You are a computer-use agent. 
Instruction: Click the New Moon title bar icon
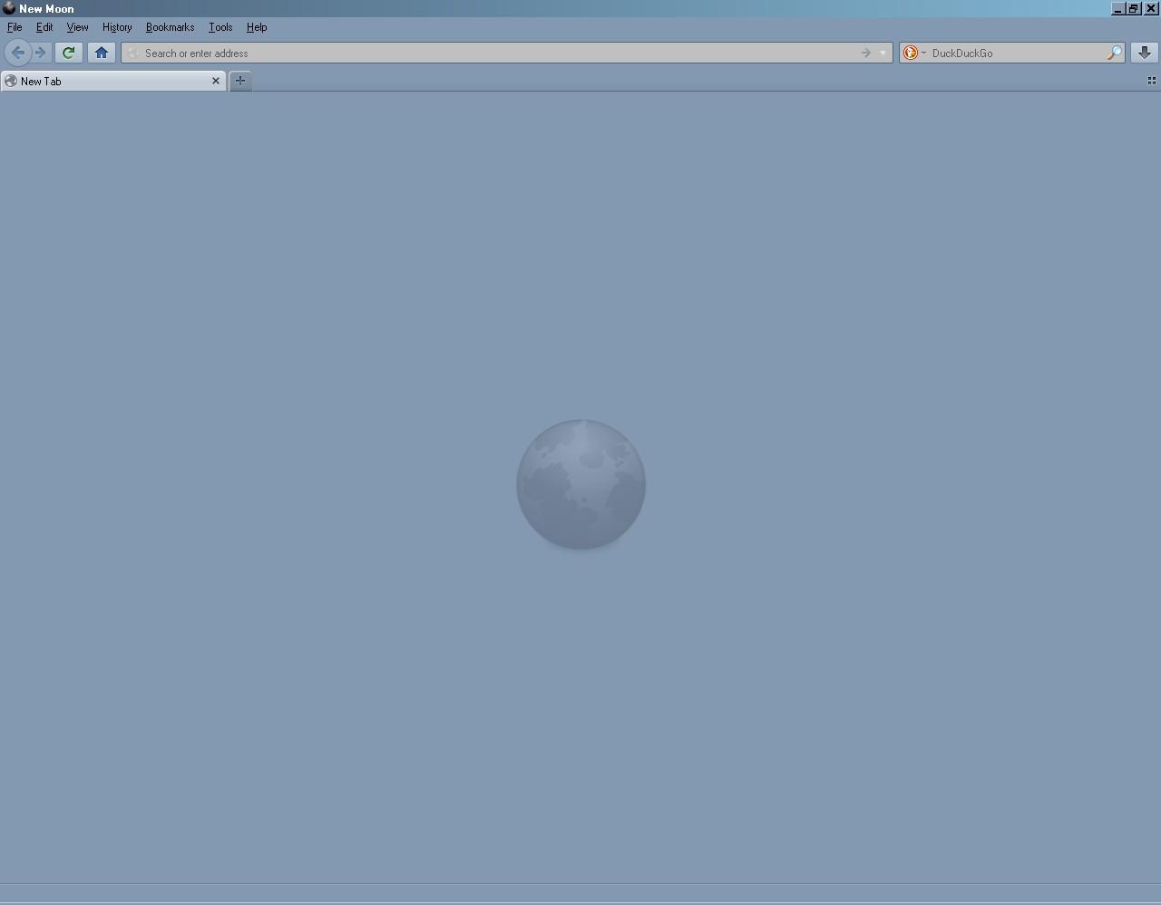[8, 8]
